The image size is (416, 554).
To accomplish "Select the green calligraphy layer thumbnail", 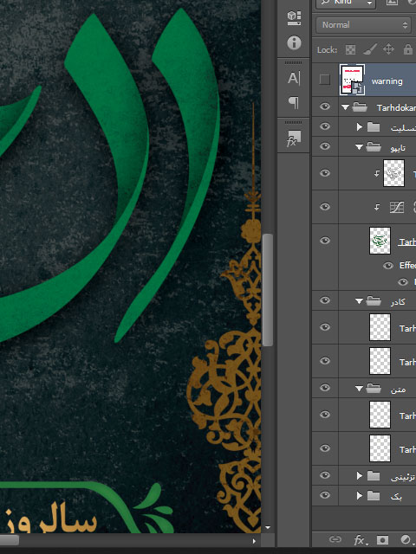I will (x=380, y=241).
